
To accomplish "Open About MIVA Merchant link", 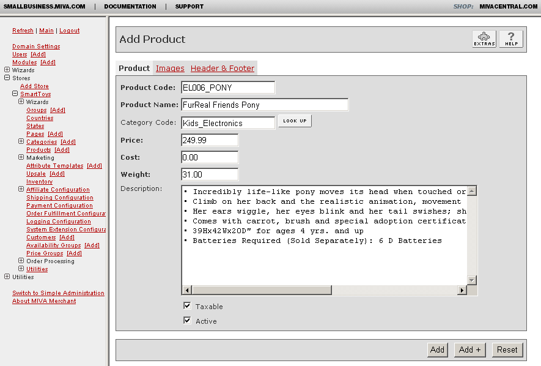I will coord(44,301).
